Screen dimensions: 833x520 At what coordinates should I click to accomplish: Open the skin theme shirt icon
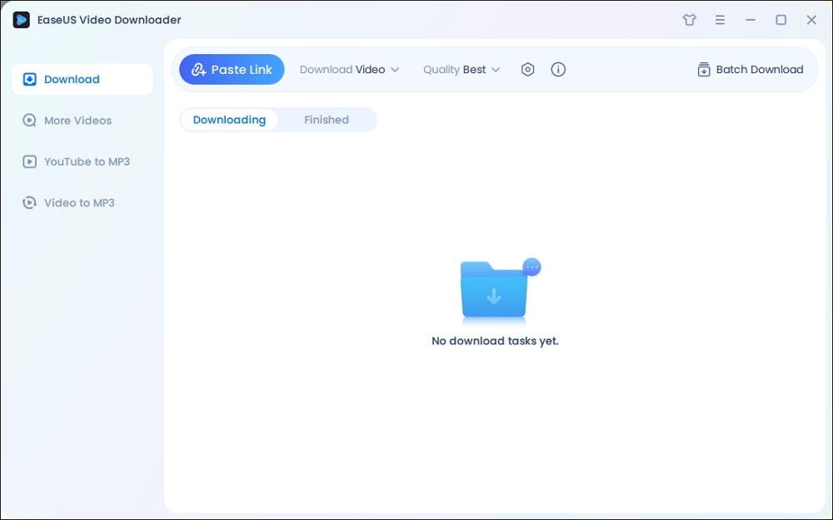pos(689,20)
